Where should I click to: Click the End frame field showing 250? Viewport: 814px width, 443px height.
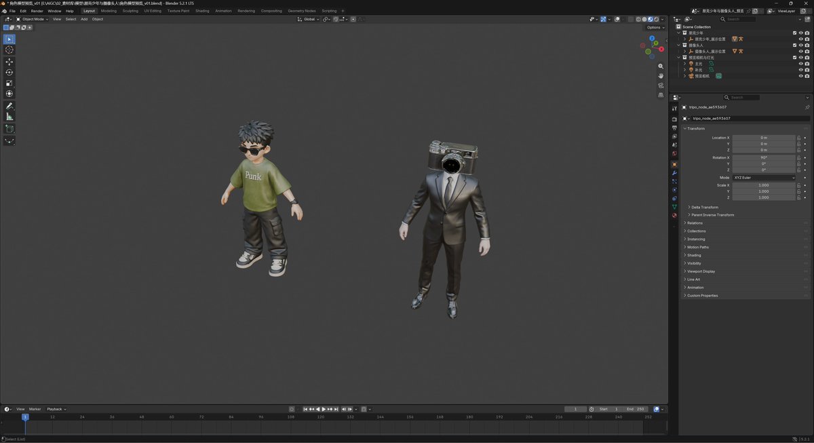click(x=636, y=409)
